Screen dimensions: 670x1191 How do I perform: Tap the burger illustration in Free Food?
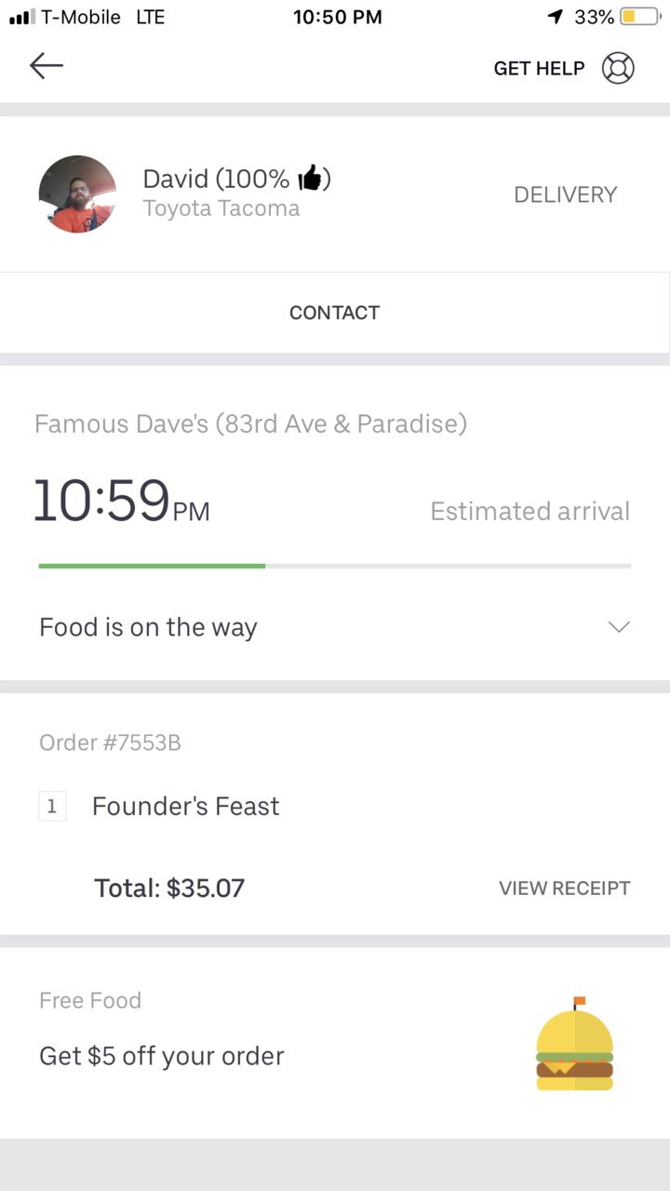click(x=575, y=1043)
